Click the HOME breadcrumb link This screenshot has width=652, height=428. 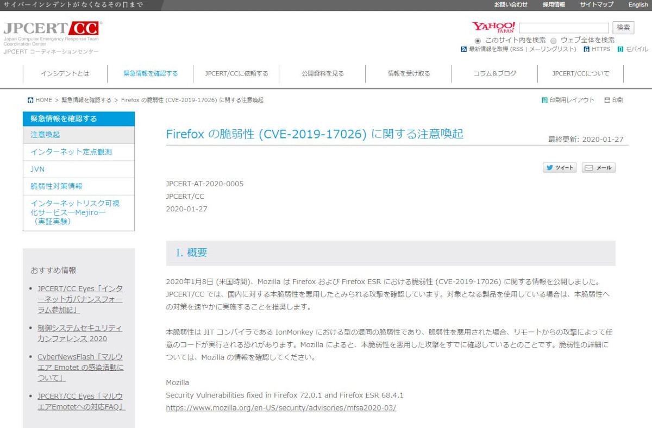click(x=44, y=100)
